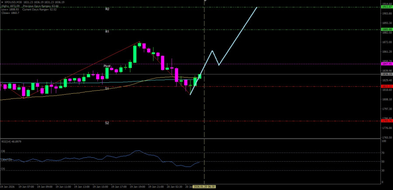
Task: Select the 1911.07 R2 price tag
Action: coord(387,7)
